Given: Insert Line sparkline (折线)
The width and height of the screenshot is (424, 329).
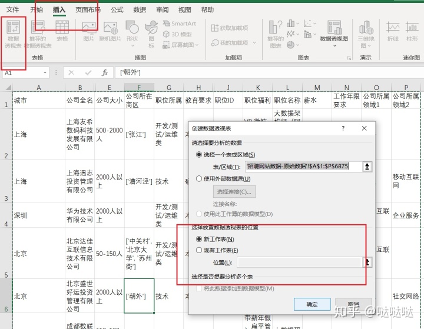Looking at the screenshot, I should point(393,32).
